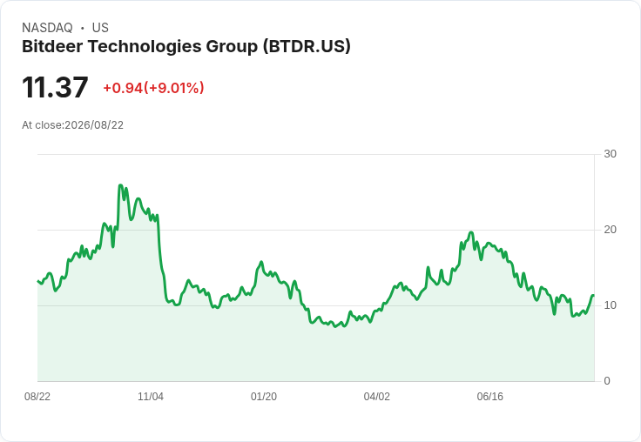This screenshot has height=442, width=641.
Task: Click the At close:2026/08/22 timestamp
Action: pyautogui.click(x=73, y=125)
